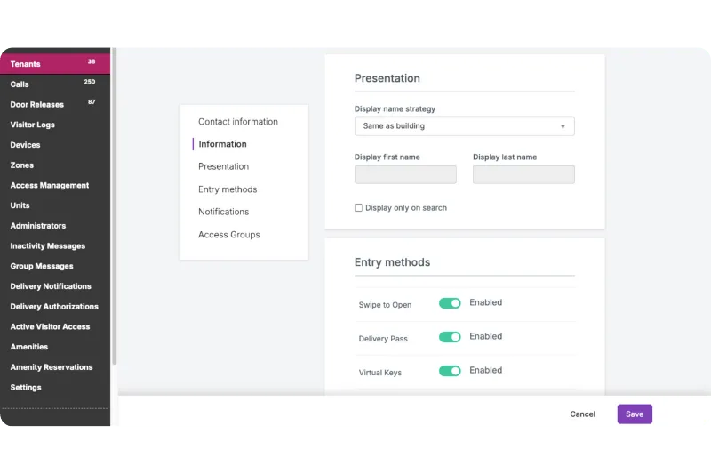Click the Entry methods card heading
The height and width of the screenshot is (474, 711).
pos(392,262)
